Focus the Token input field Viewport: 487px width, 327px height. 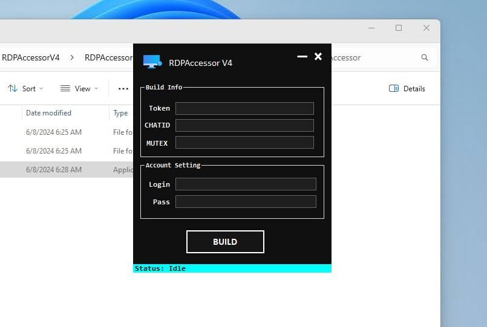click(x=244, y=108)
